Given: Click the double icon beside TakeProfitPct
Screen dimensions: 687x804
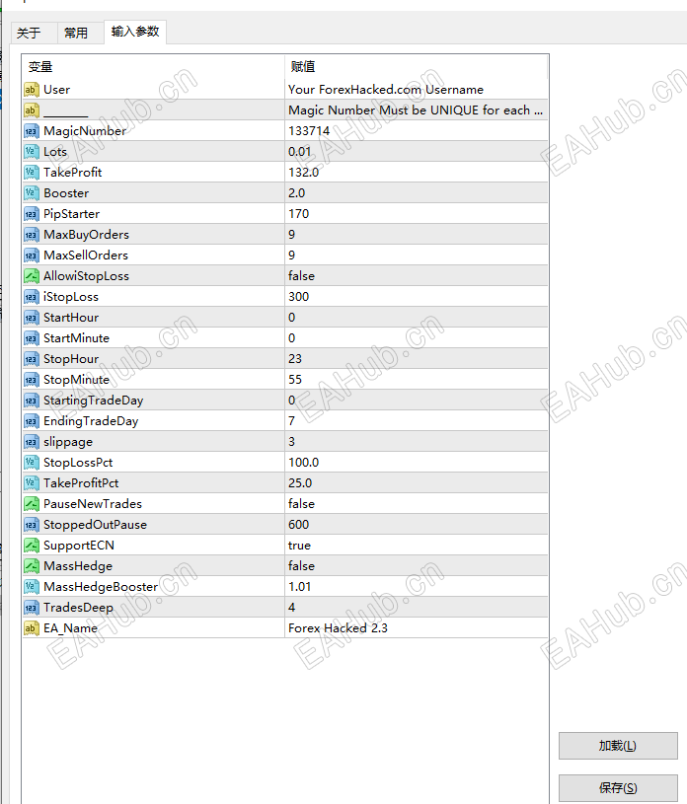Looking at the screenshot, I should point(32,483).
